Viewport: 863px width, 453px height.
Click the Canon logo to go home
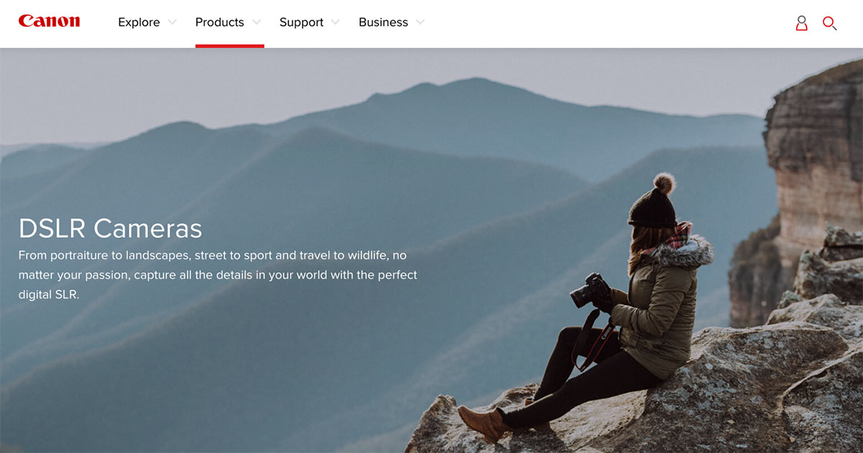coord(49,22)
